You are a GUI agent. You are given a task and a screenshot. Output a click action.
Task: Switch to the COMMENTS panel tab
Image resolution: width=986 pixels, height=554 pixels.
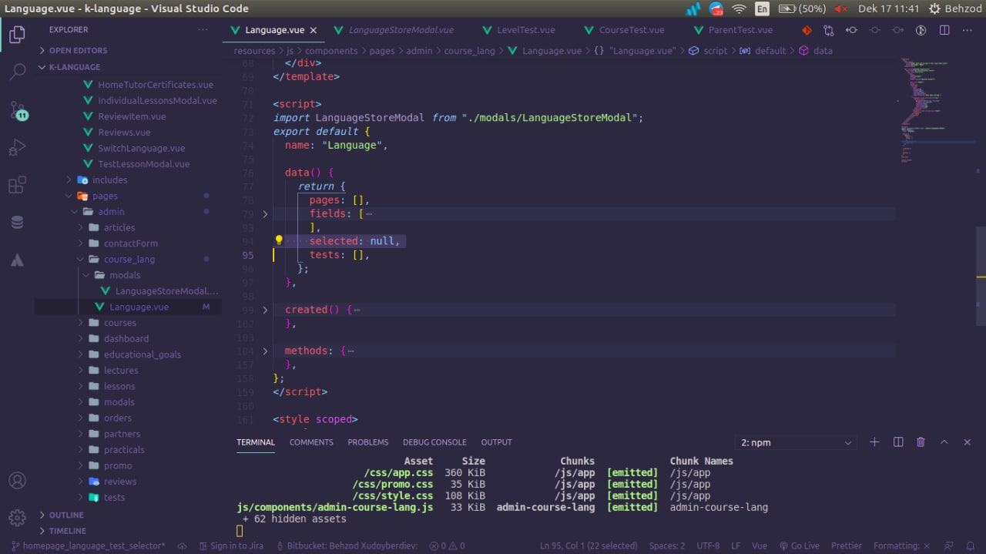(x=311, y=442)
